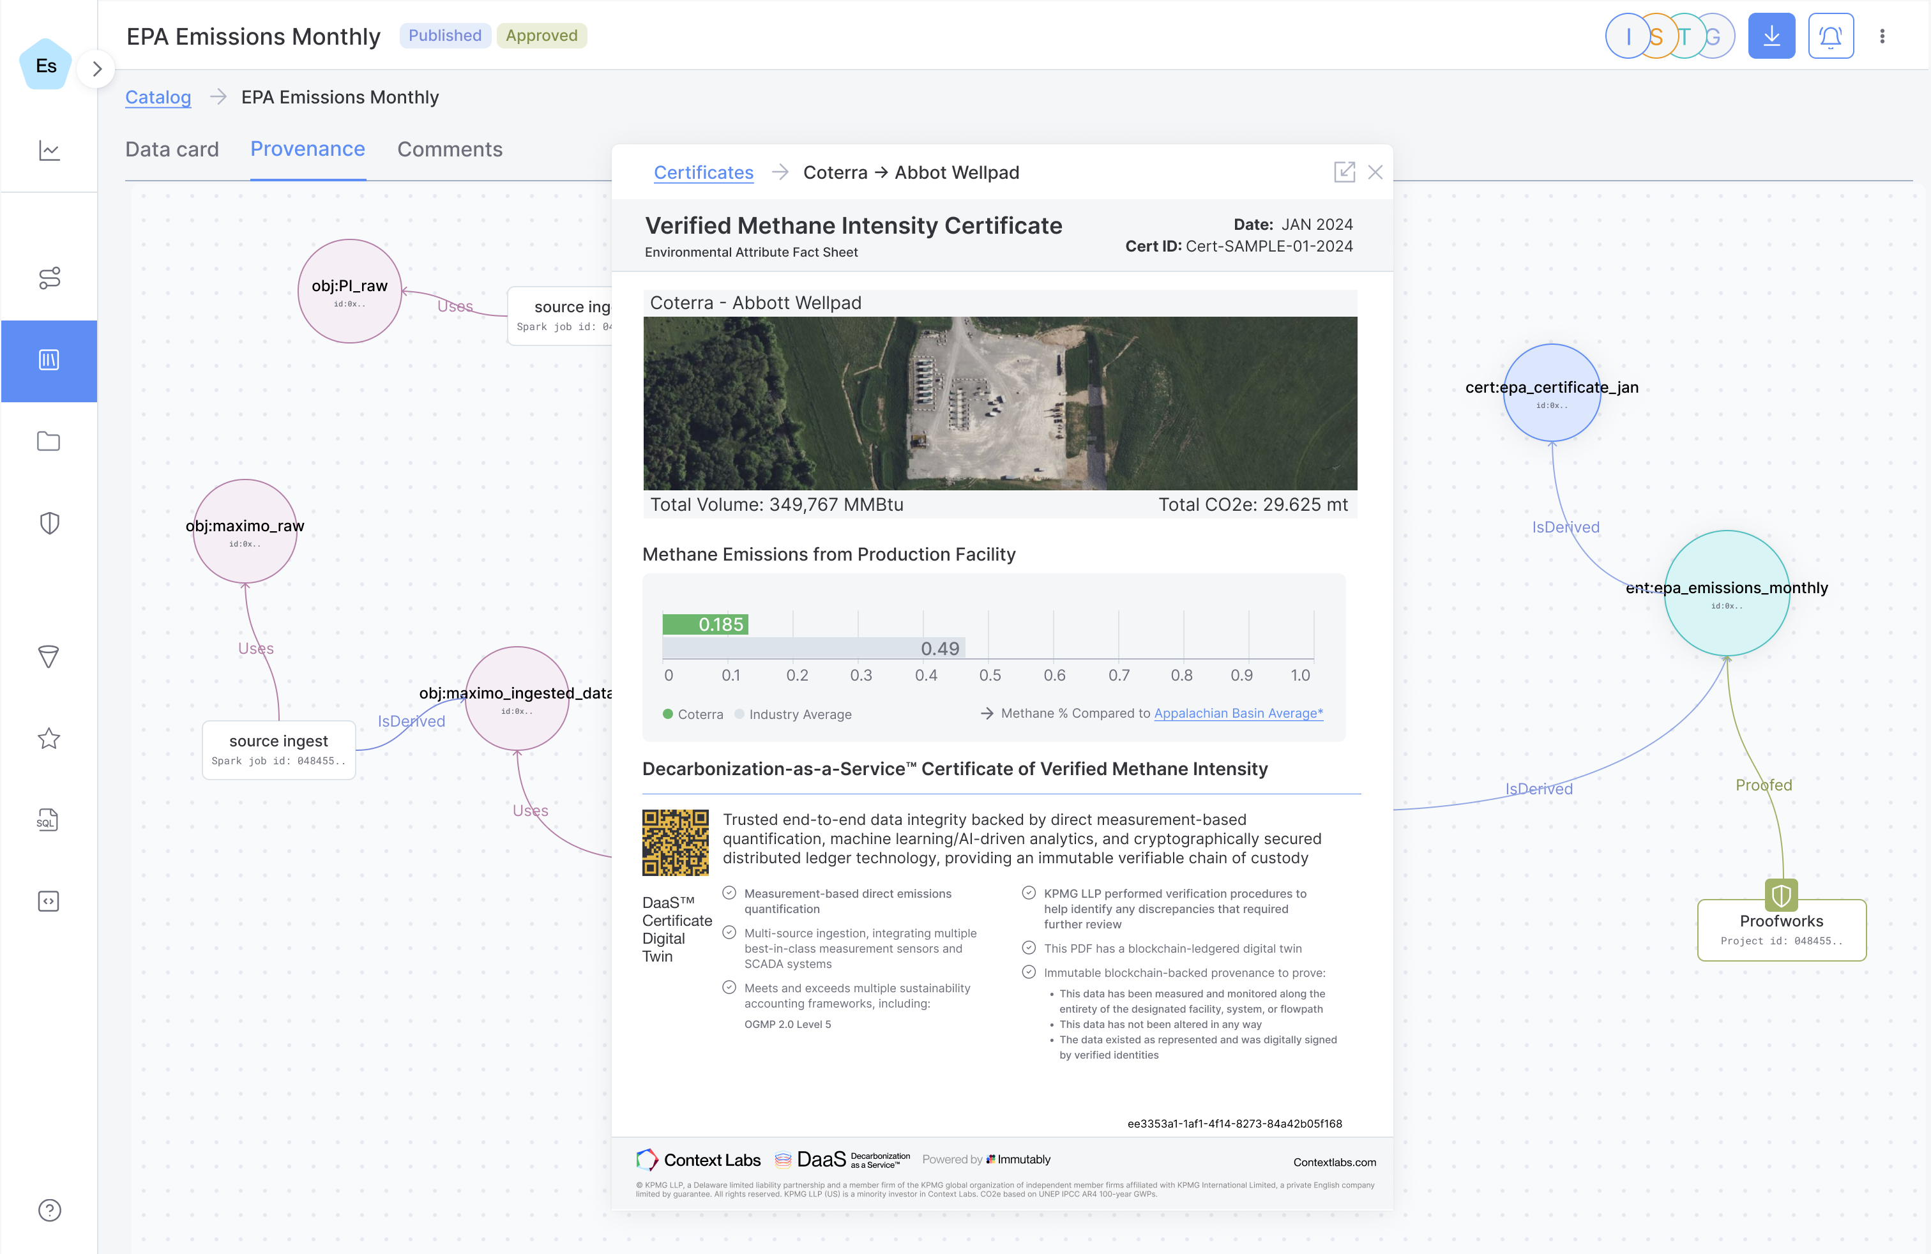Open the folder browser icon in sidebar
Viewport: 1931px width, 1254px height.
pos(49,441)
